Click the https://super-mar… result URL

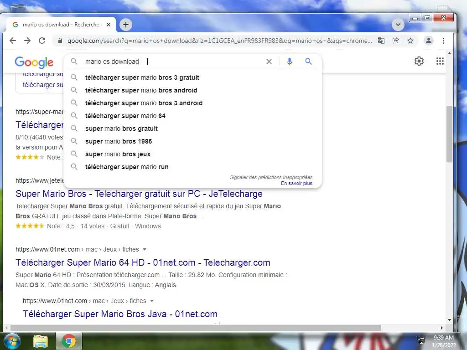(x=40, y=112)
